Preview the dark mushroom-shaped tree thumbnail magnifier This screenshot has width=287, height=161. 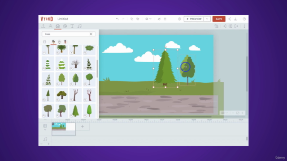[58, 100]
